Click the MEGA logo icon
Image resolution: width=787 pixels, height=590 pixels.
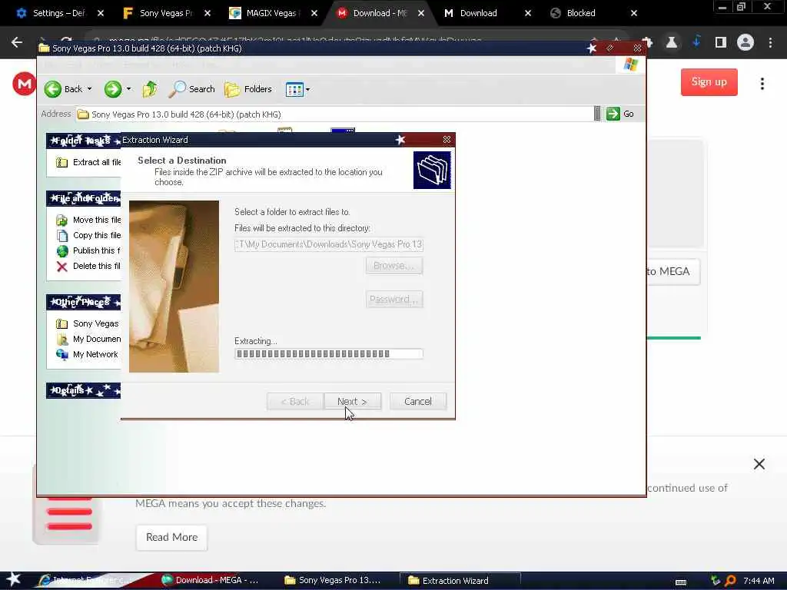24,84
